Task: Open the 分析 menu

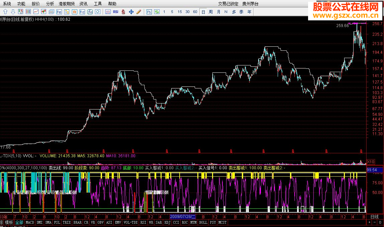Action: click(50, 4)
